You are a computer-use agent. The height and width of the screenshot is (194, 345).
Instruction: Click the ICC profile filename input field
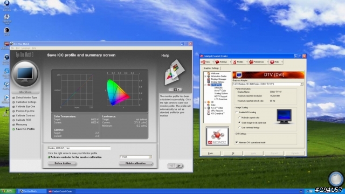[x=79, y=148]
